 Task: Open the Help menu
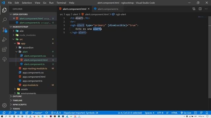[x=72, y=3]
